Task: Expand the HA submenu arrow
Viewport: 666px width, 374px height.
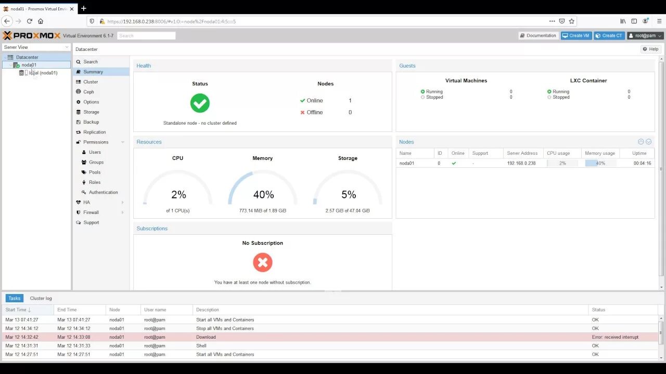Action: tap(123, 202)
